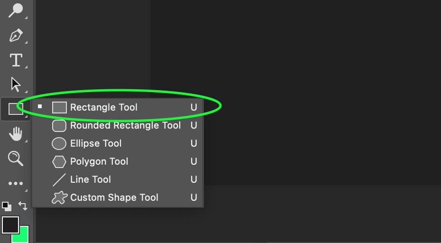Select the Dodge tool in the toolbar
The image size is (441, 243).
tap(16, 11)
